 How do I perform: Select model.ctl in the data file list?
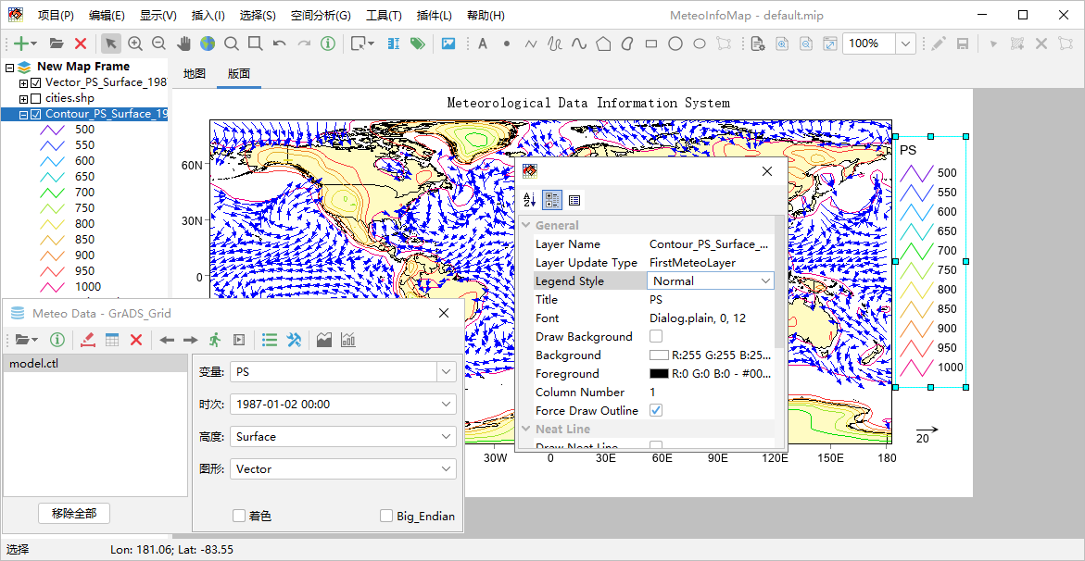34,364
